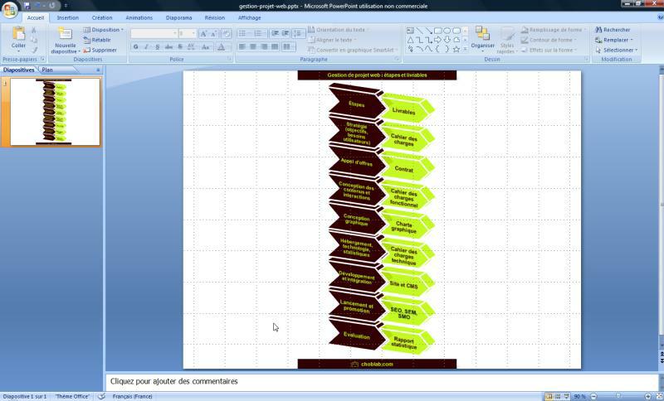Fit slide to current window icon
664x401 pixels.
tap(658, 396)
